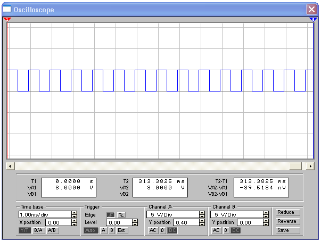Click Channel A Y position 0.40 field
This screenshot has width=321, height=241.
(186, 222)
